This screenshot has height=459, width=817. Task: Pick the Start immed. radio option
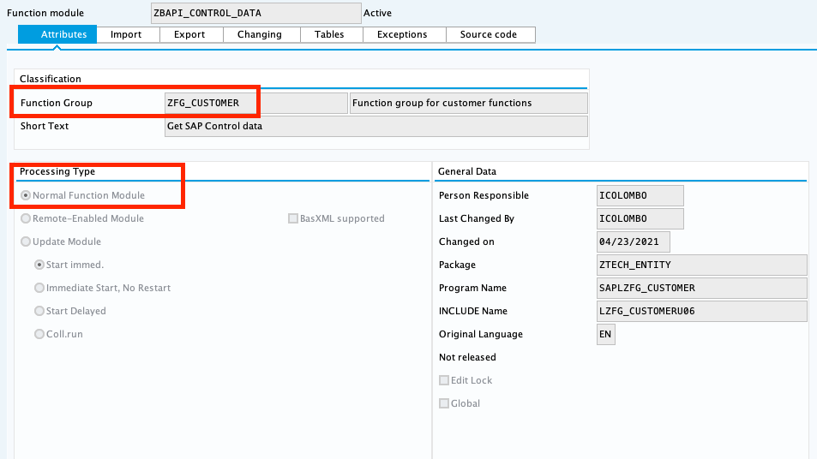[x=39, y=265]
